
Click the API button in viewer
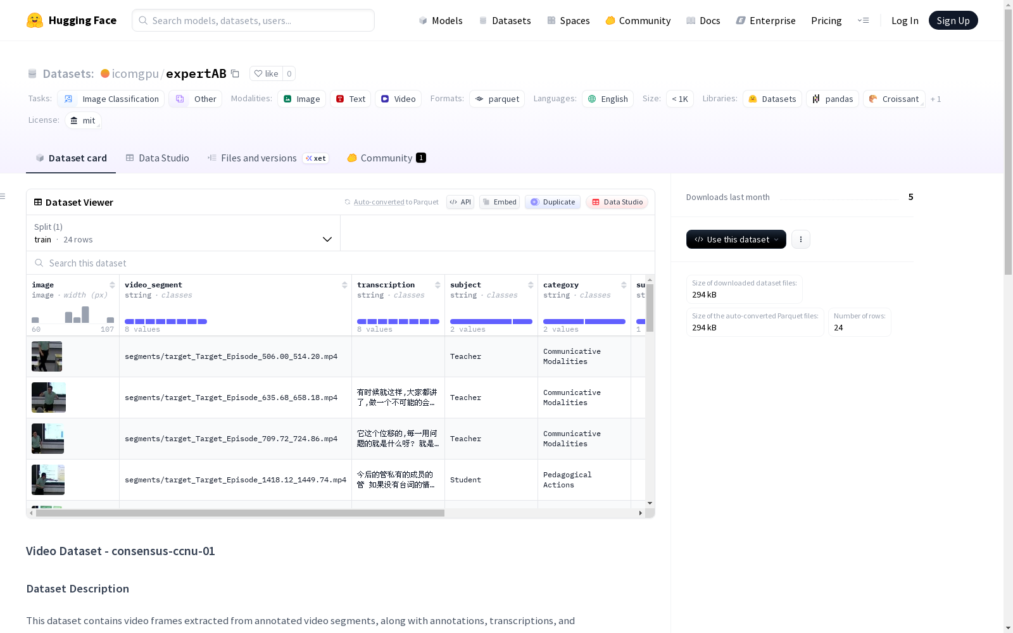[460, 202]
